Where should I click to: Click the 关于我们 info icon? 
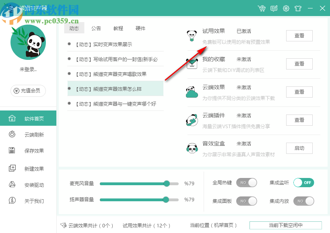[12, 200]
